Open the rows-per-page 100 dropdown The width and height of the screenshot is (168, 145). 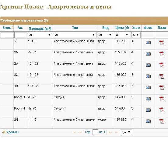[x=126, y=132]
